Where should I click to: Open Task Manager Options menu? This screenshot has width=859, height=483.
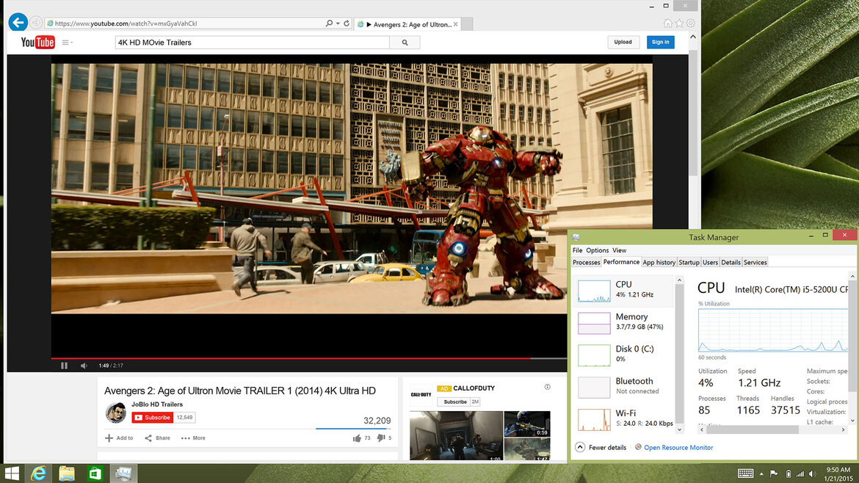pyautogui.click(x=597, y=250)
